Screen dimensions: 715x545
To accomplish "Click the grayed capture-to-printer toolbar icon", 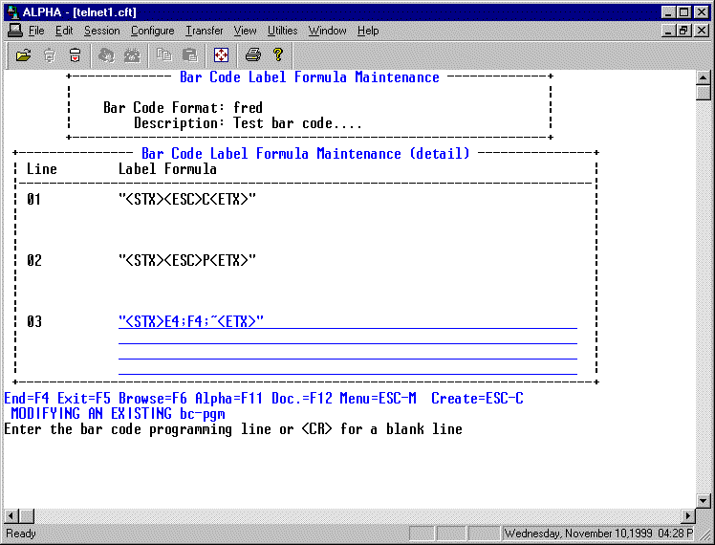I will 50,55.
